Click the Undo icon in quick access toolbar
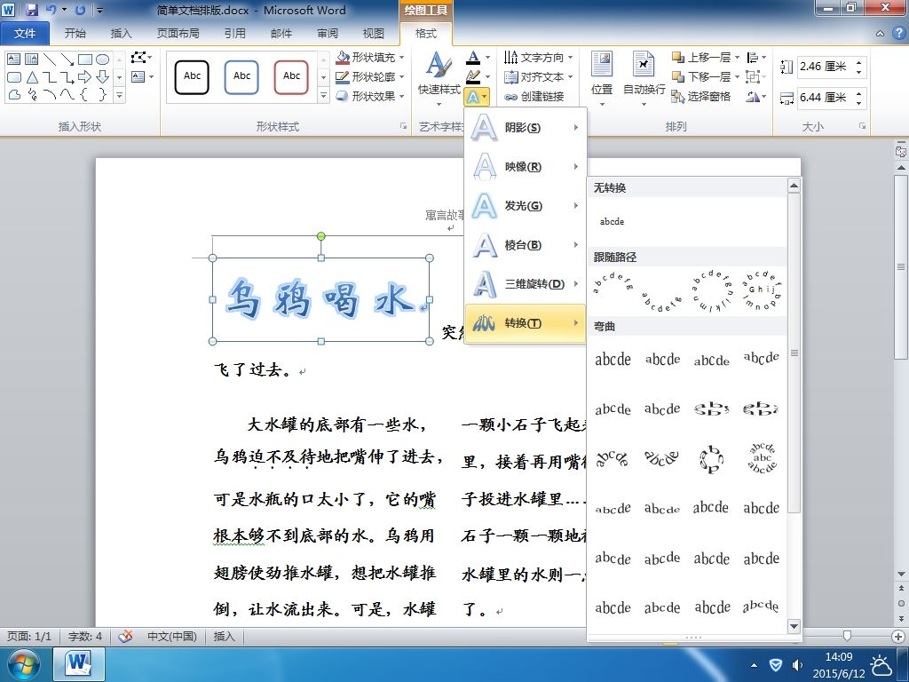Screen dimensions: 909x682 tap(51, 10)
